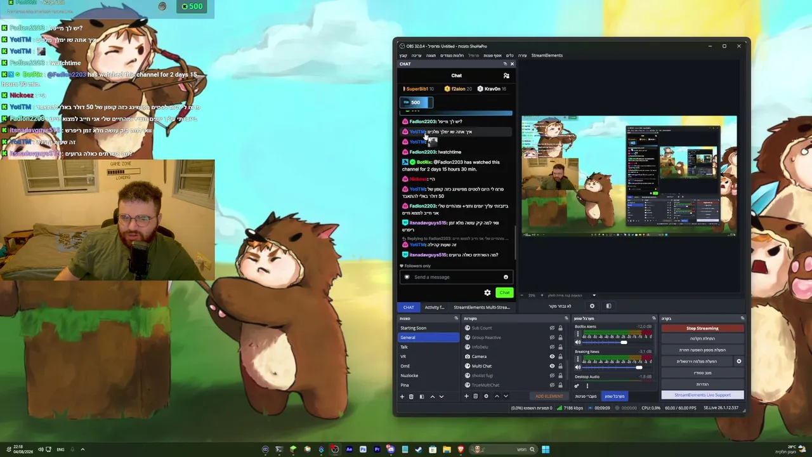Select the Starting Soon scene

429,328
